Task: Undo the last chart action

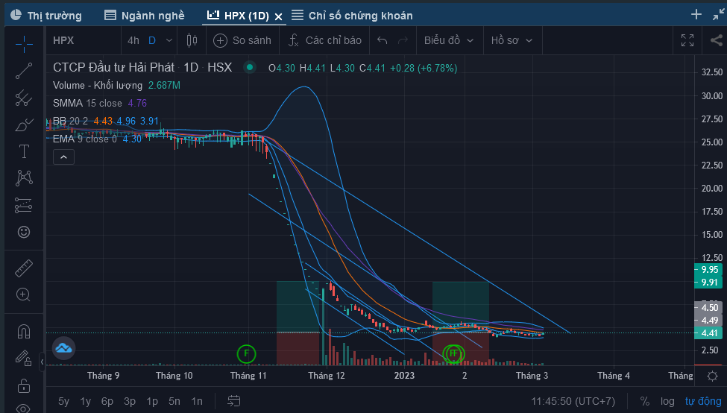Action: click(x=382, y=40)
